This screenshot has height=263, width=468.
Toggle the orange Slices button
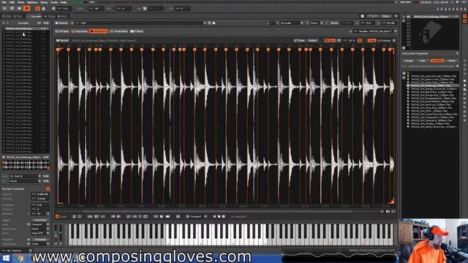pyautogui.click(x=330, y=41)
